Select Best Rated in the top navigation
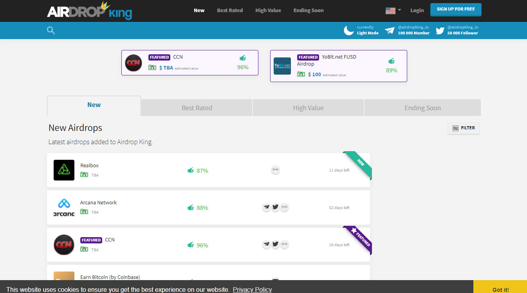This screenshot has width=527, height=293. click(x=230, y=11)
